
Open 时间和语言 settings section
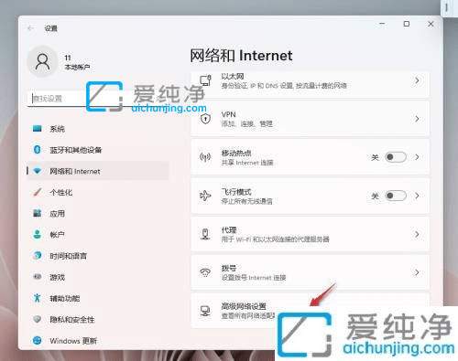click(98, 256)
